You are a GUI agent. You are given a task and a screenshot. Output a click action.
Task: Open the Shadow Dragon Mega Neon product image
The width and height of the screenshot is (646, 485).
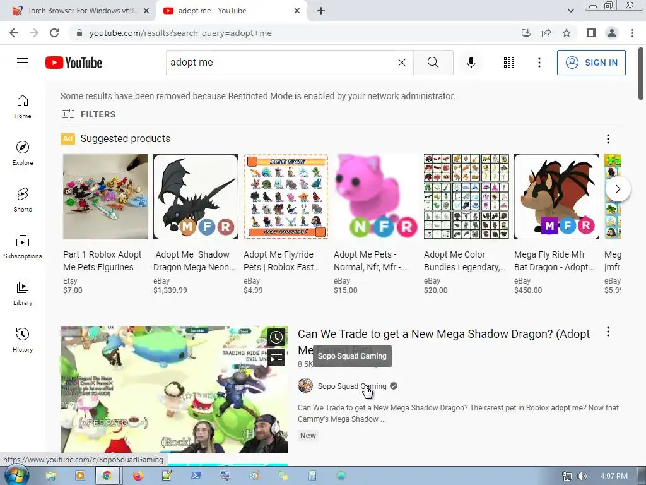coord(196,197)
